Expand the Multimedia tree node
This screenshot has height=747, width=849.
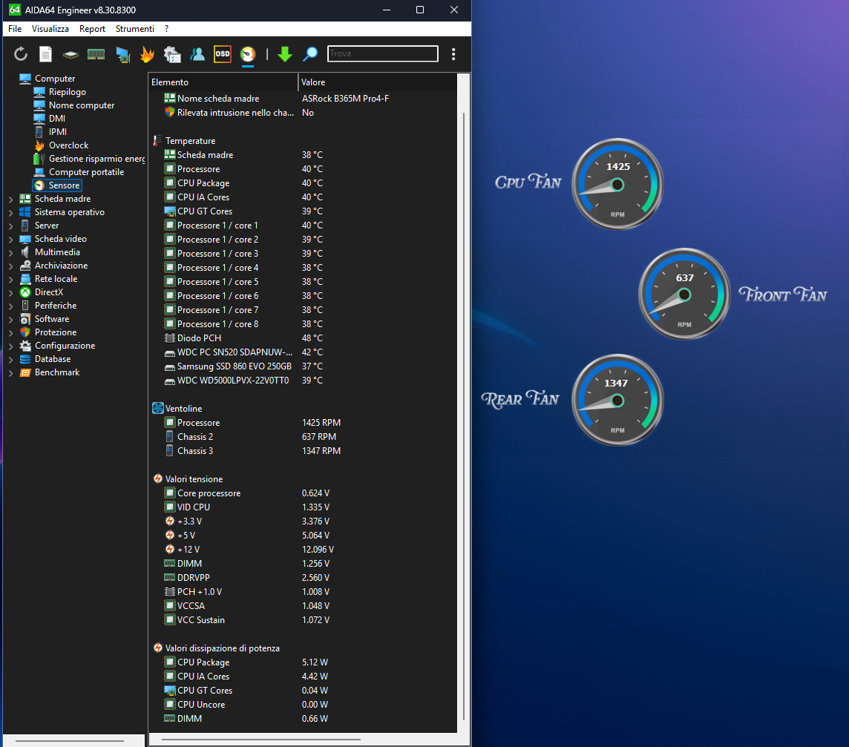point(11,253)
